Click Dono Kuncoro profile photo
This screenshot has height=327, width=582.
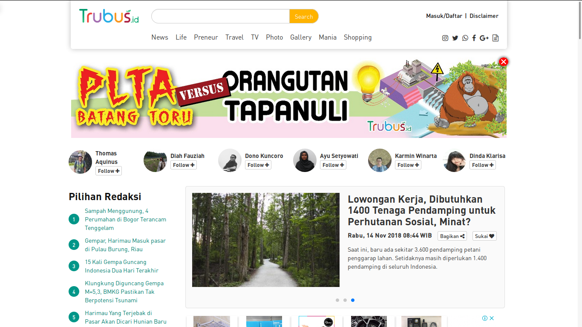point(230,161)
